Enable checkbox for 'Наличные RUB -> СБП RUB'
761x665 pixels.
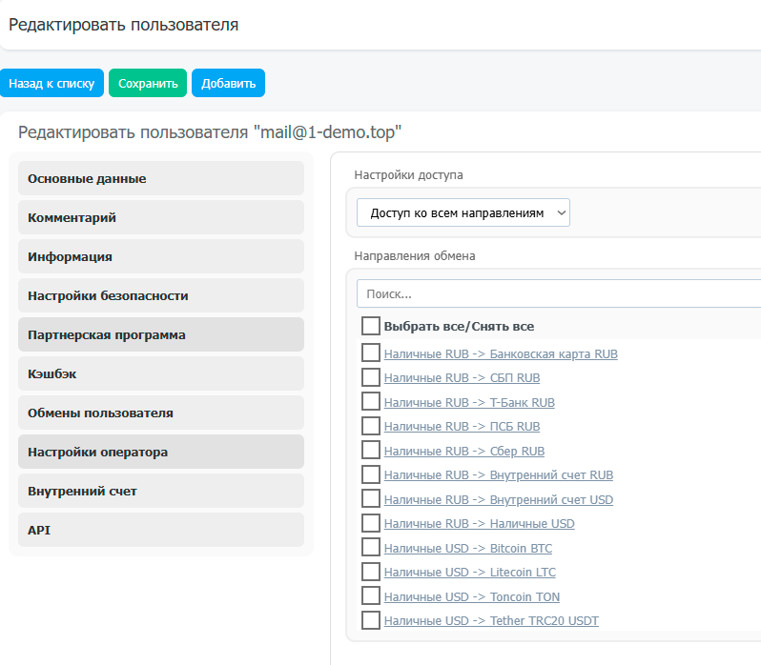pyautogui.click(x=371, y=377)
